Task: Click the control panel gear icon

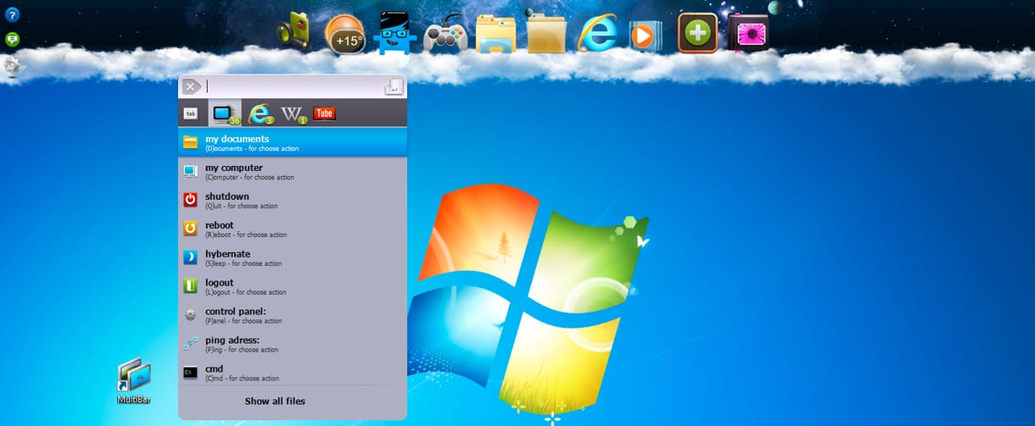Action: [x=190, y=315]
